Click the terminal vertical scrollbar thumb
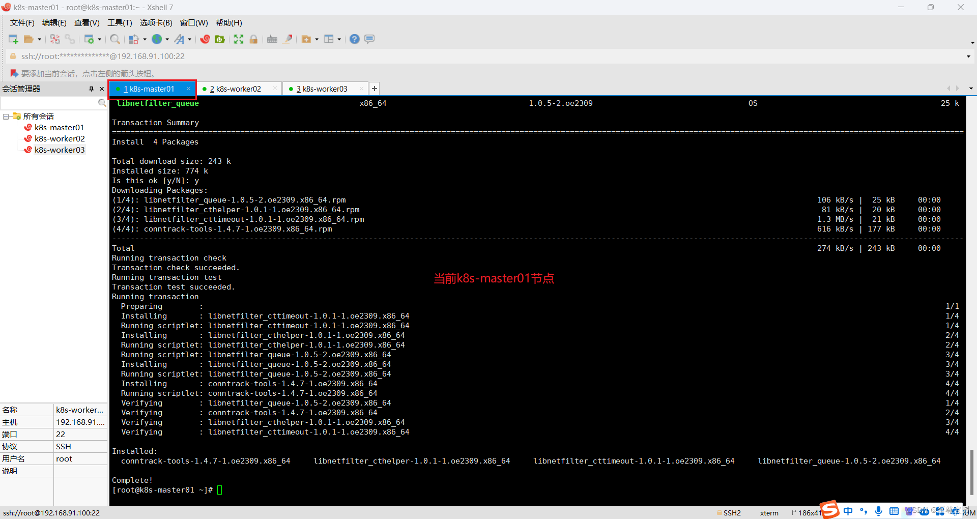Image resolution: width=977 pixels, height=519 pixels. click(971, 472)
